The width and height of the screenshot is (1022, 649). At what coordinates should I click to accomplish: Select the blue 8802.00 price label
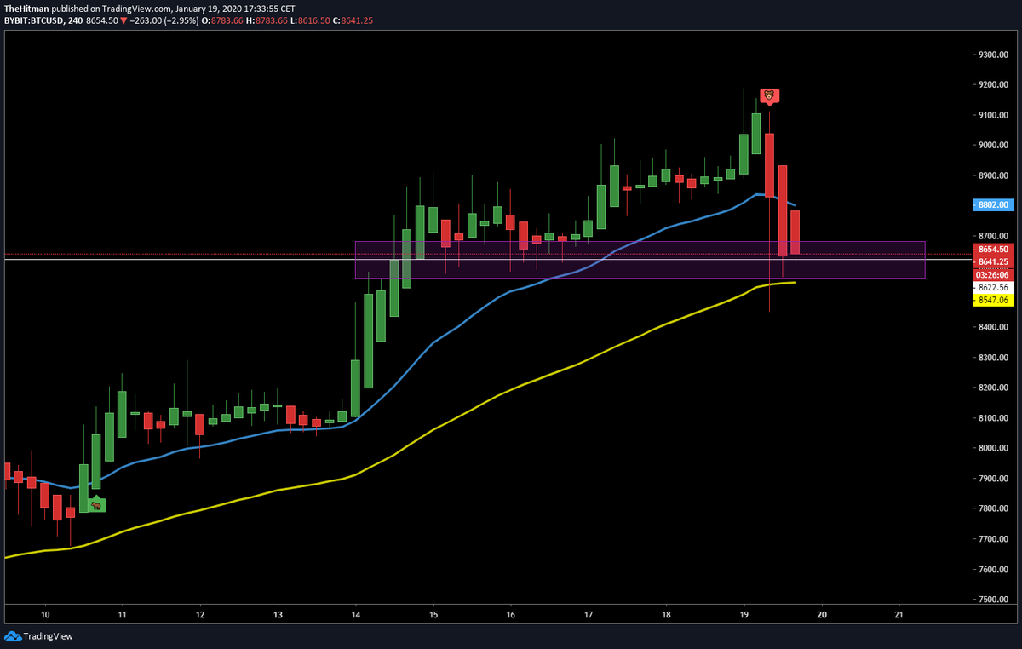(991, 205)
